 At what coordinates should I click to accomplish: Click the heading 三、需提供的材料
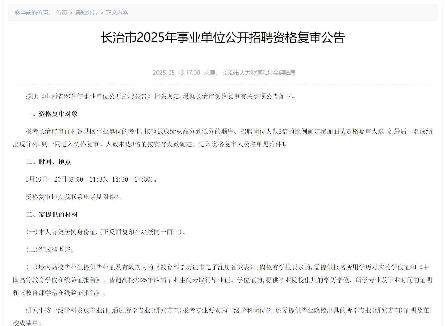click(52, 215)
